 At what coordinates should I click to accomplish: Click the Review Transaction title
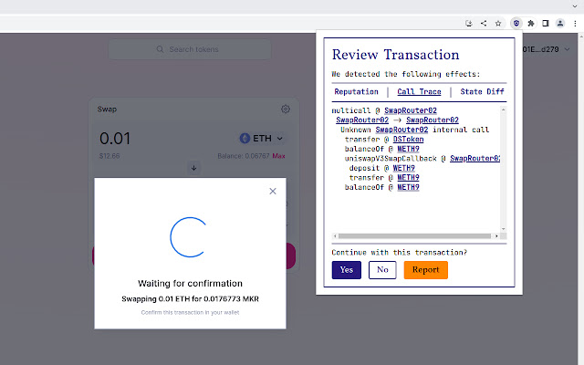(x=395, y=55)
